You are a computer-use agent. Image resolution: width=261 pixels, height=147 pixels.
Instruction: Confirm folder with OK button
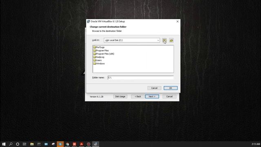click(x=170, y=88)
